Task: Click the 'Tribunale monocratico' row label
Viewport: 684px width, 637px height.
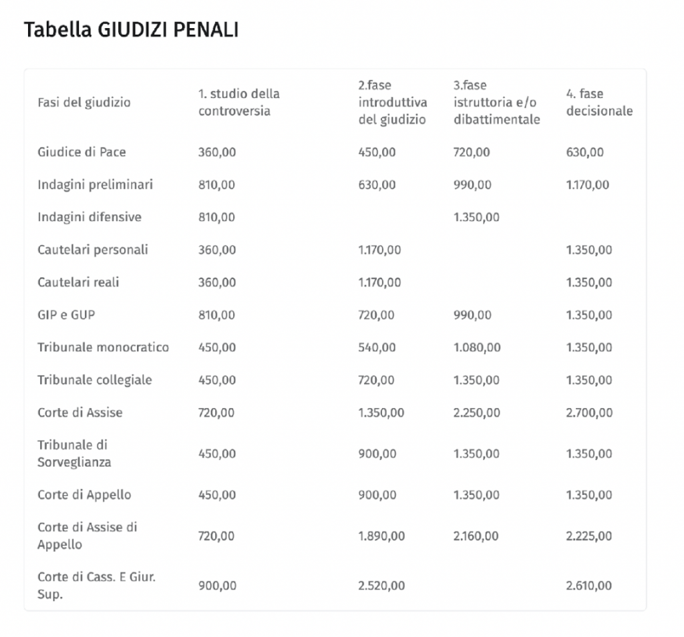Action: click(103, 347)
